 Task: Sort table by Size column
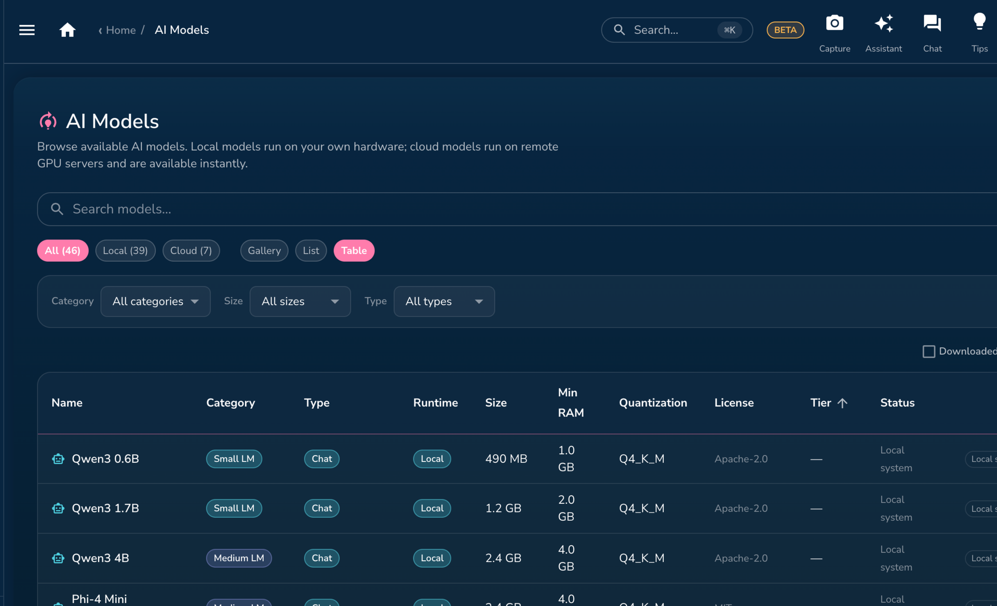click(x=496, y=403)
